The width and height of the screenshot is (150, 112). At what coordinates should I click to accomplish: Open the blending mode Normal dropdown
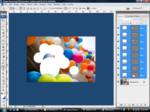click(x=125, y=19)
